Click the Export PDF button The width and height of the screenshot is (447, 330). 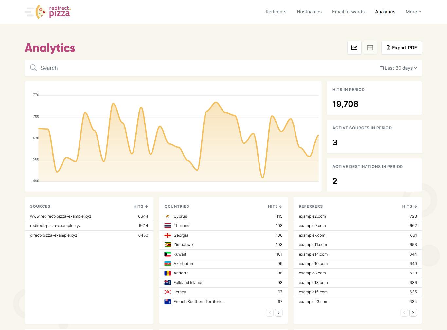[x=402, y=48]
